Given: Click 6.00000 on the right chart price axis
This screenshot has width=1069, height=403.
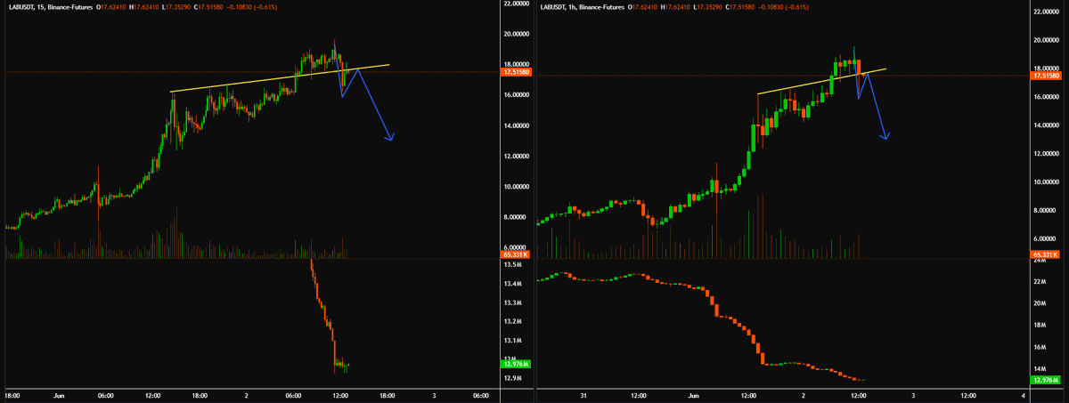Looking at the screenshot, I should pyautogui.click(x=1046, y=238).
